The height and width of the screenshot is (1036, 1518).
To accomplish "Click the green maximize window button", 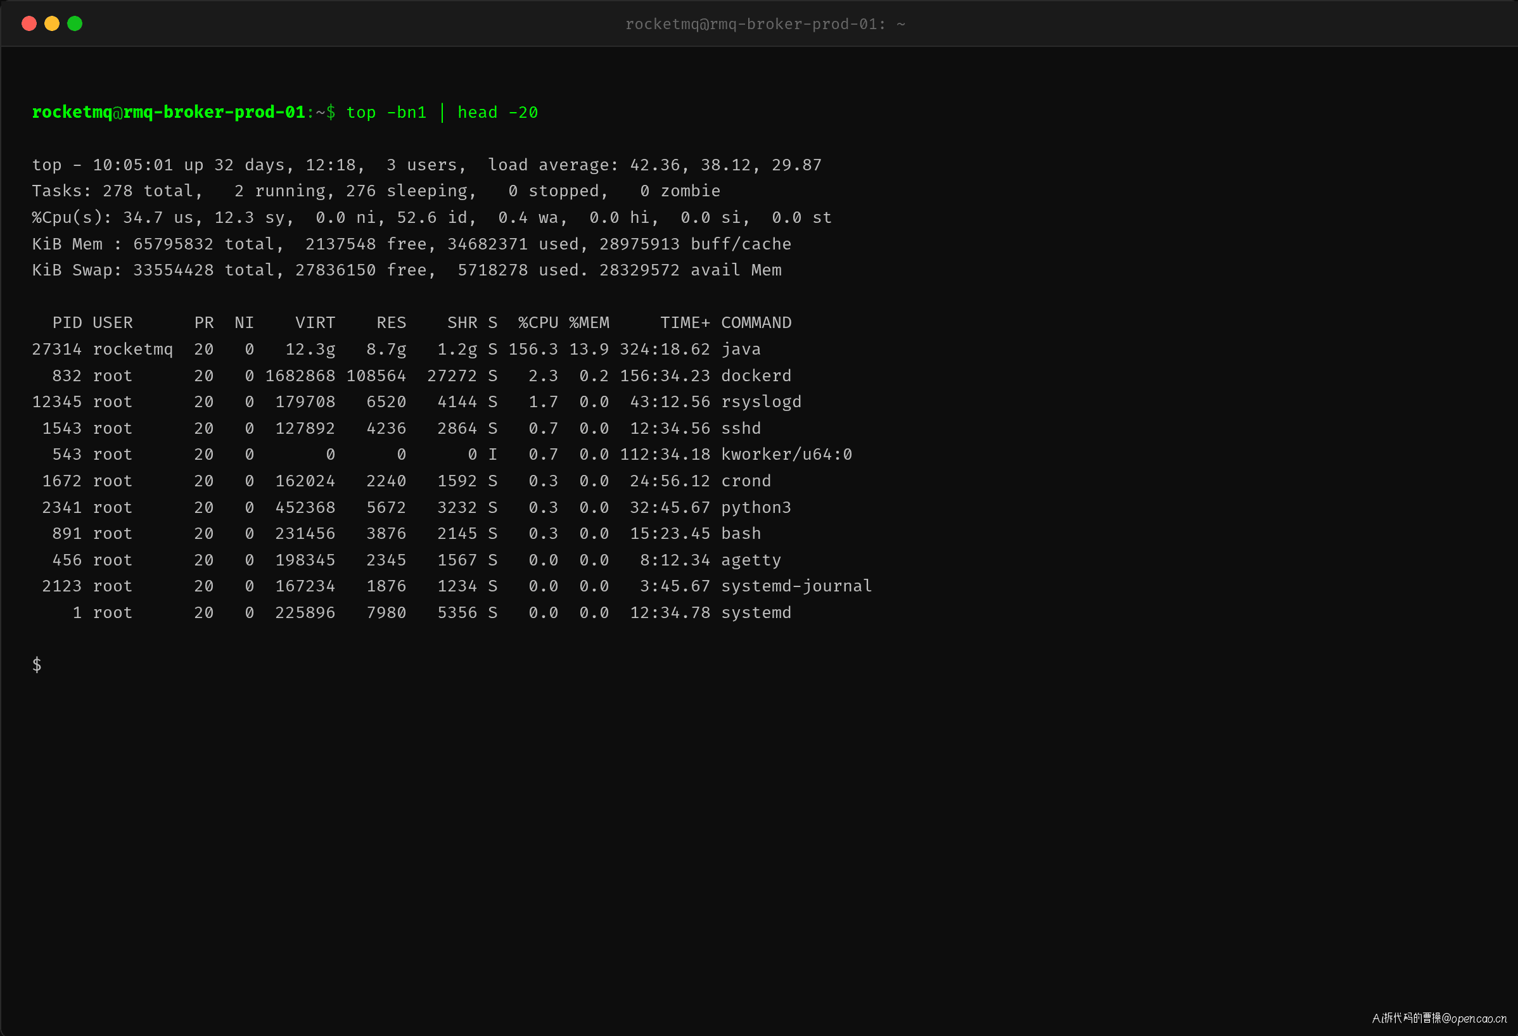I will coord(75,23).
